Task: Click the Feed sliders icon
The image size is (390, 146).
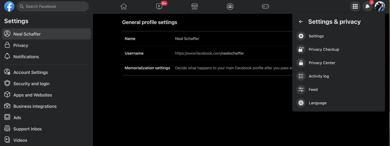Action: click(301, 89)
